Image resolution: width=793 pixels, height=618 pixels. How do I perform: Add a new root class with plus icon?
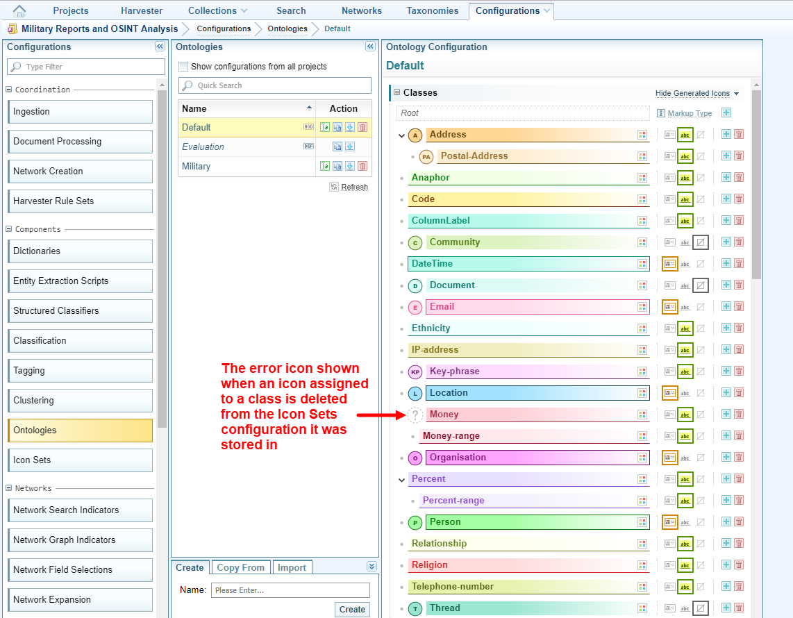[x=726, y=113]
